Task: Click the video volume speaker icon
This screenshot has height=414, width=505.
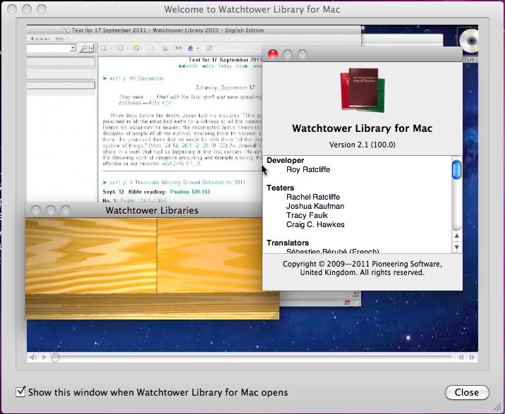Action: click(x=32, y=358)
